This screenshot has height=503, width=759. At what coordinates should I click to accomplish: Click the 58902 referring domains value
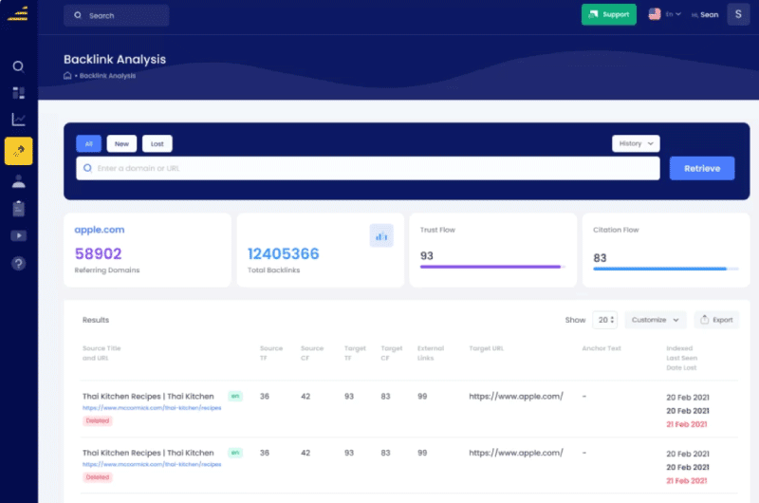[x=99, y=253]
